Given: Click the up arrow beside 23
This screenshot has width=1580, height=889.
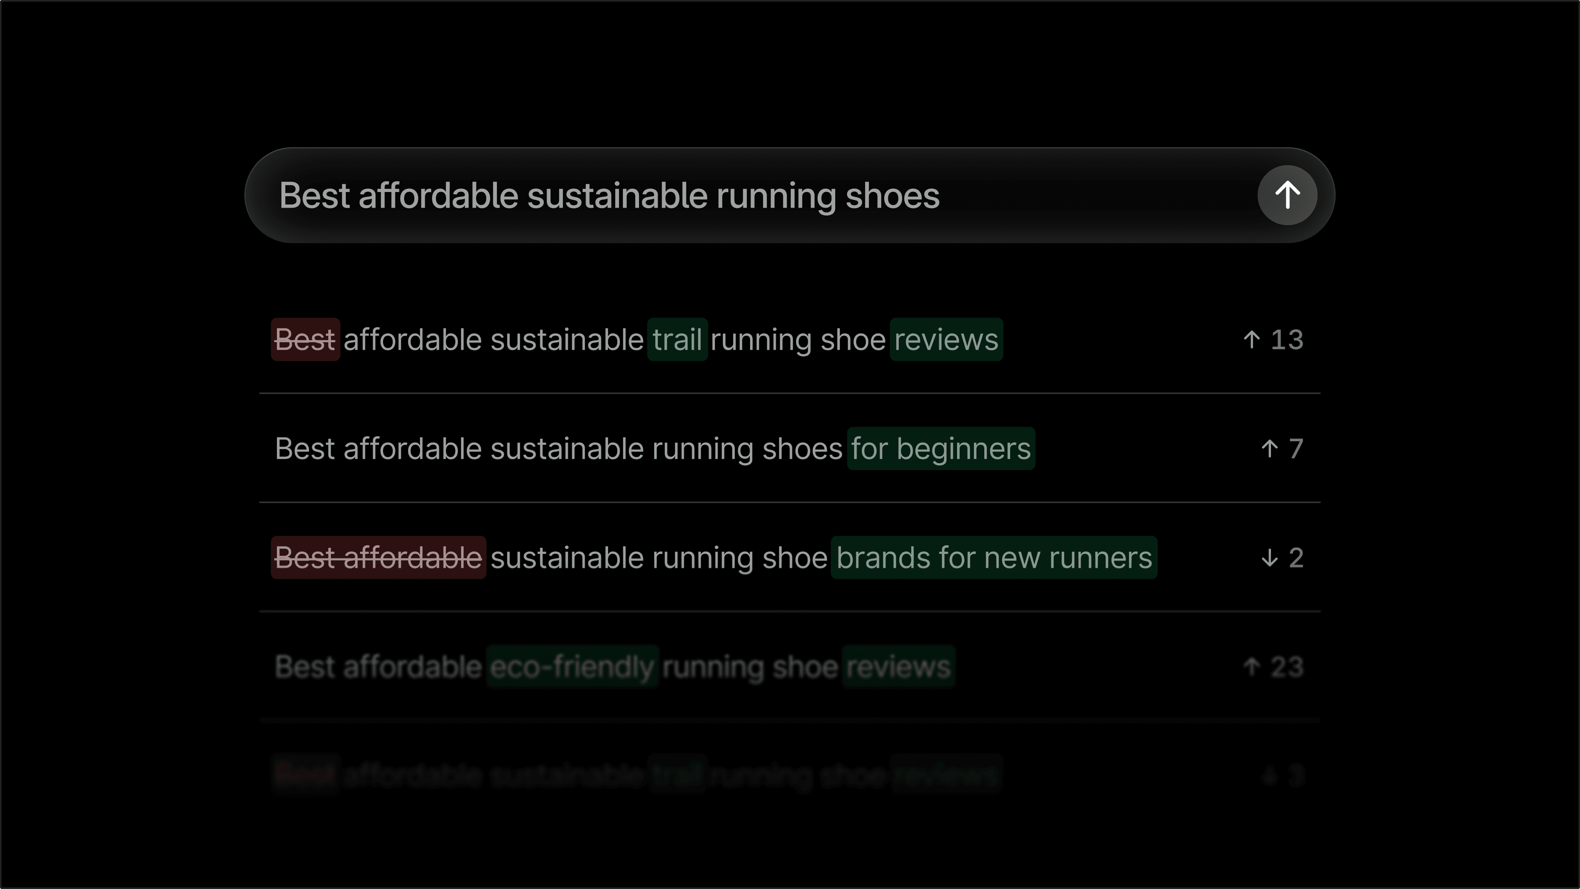Looking at the screenshot, I should point(1251,667).
